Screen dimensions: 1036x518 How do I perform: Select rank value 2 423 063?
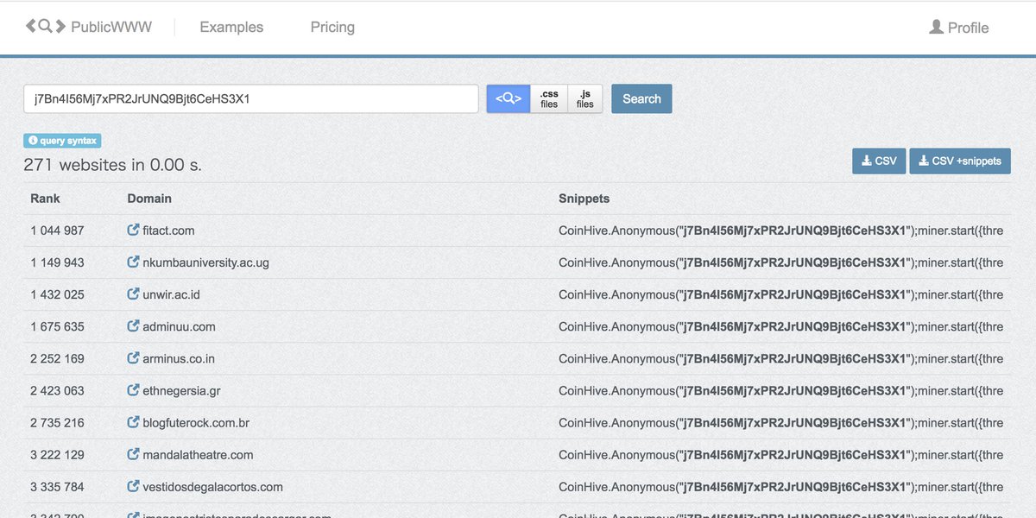pyautogui.click(x=57, y=390)
